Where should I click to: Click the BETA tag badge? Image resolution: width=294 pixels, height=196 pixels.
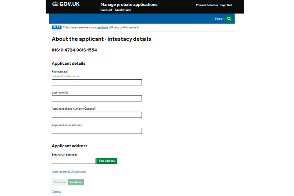57,28
